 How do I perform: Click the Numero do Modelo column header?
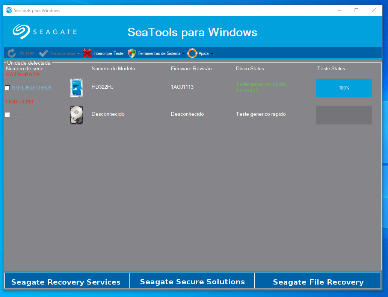point(113,69)
